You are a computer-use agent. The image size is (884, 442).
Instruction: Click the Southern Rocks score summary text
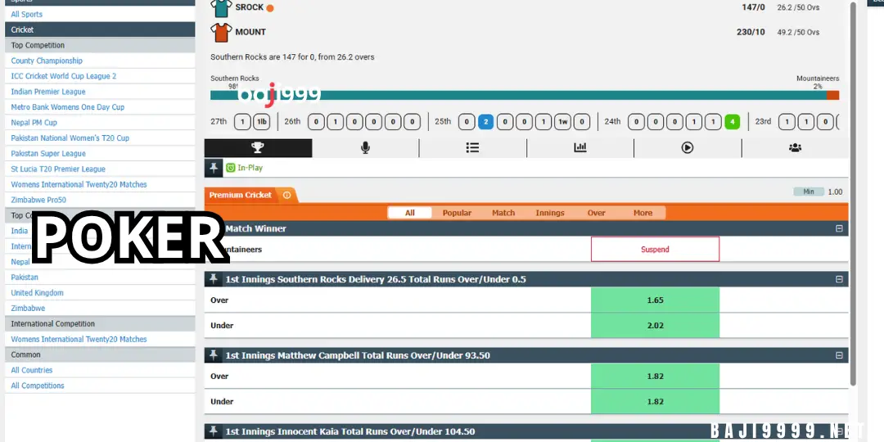point(292,57)
